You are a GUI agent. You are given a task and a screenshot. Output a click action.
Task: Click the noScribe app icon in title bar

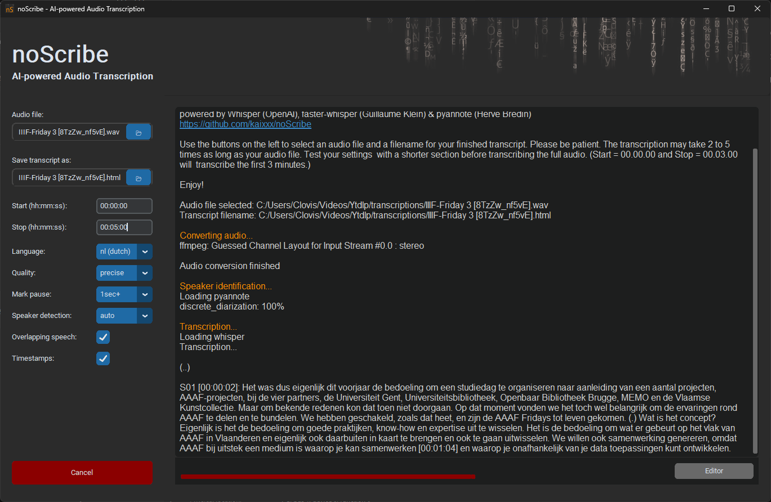click(x=10, y=9)
